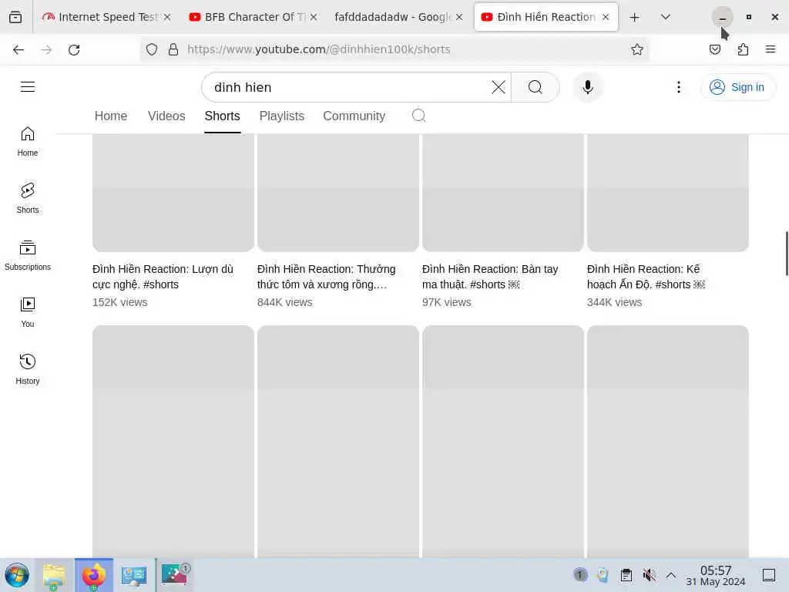789x592 pixels.
Task: Open the channel Home tab
Action: coord(111,116)
